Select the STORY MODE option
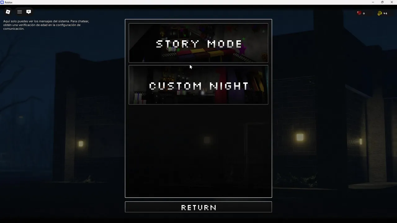The width and height of the screenshot is (397, 223). click(198, 43)
